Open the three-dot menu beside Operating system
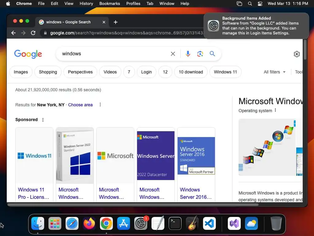This screenshot has height=236, width=314. click(x=275, y=110)
